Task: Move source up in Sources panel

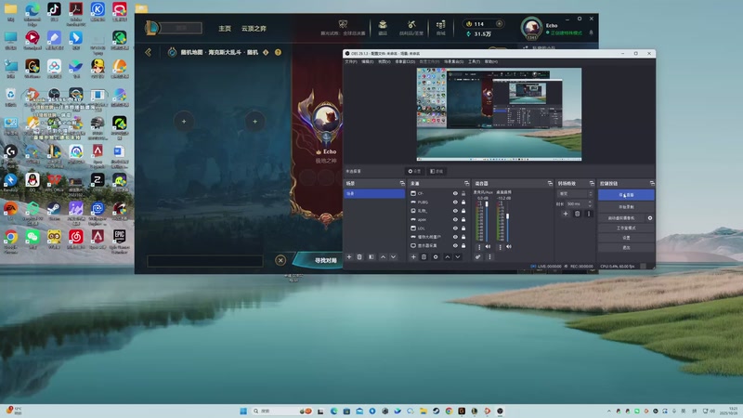Action: [447, 257]
